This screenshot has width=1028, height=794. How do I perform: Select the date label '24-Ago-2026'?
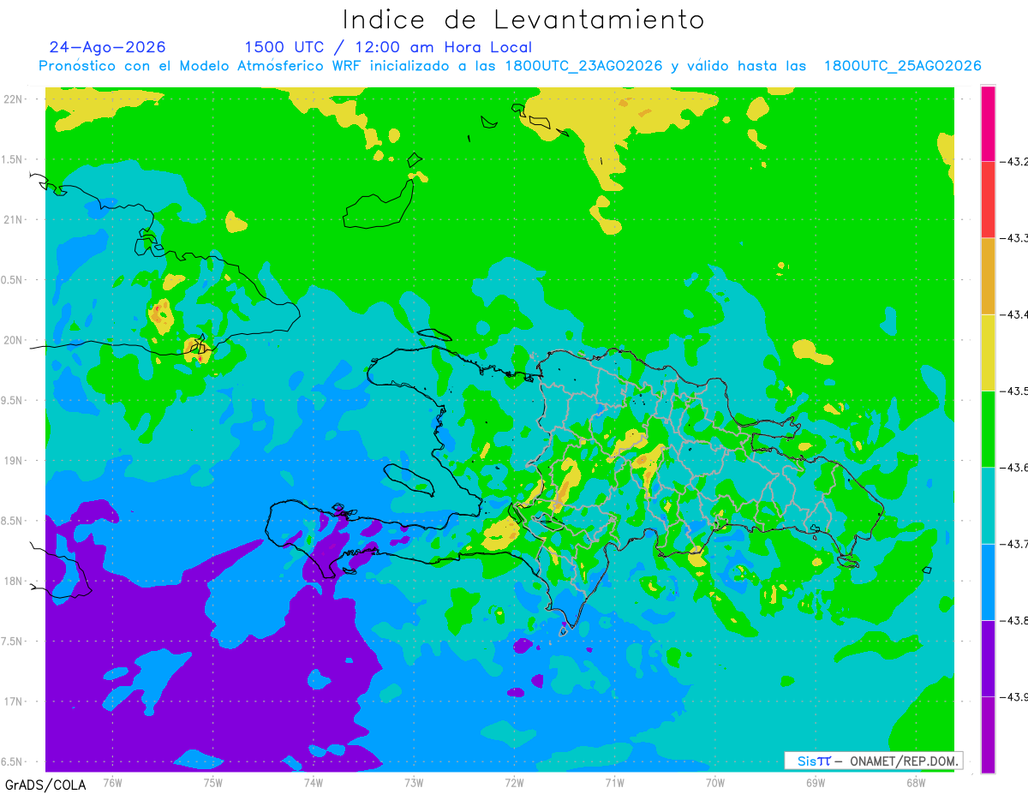pyautogui.click(x=108, y=47)
